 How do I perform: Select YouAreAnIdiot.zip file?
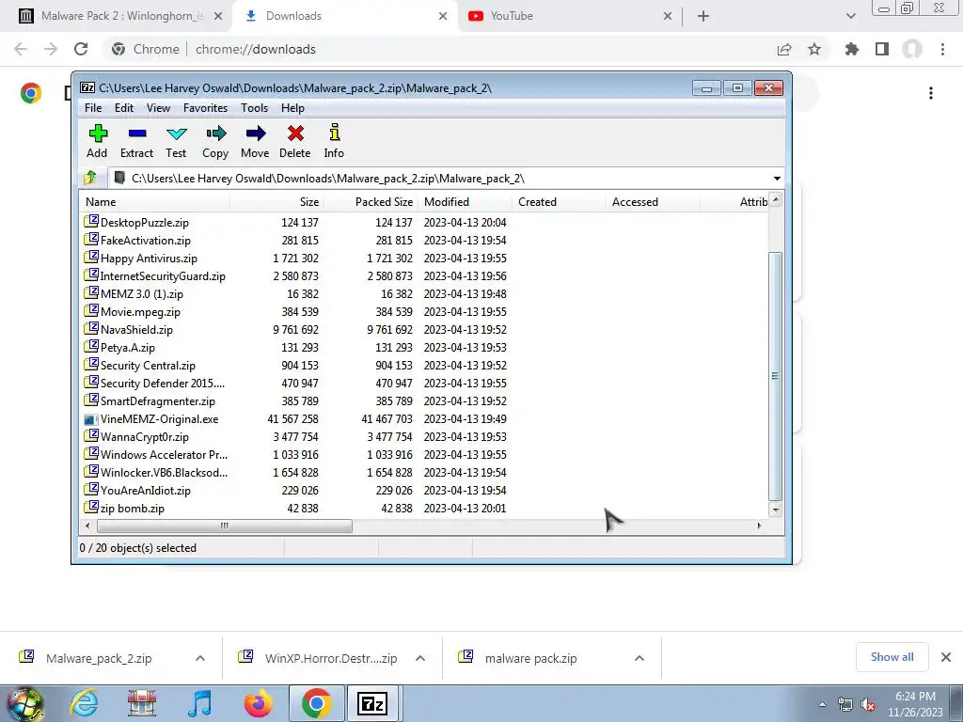(x=146, y=491)
